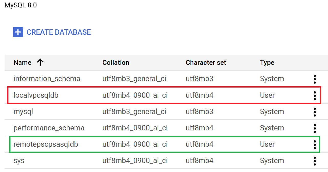The height and width of the screenshot is (172, 328).
Task: Select the localvpcsqldb database name
Action: [x=36, y=95]
